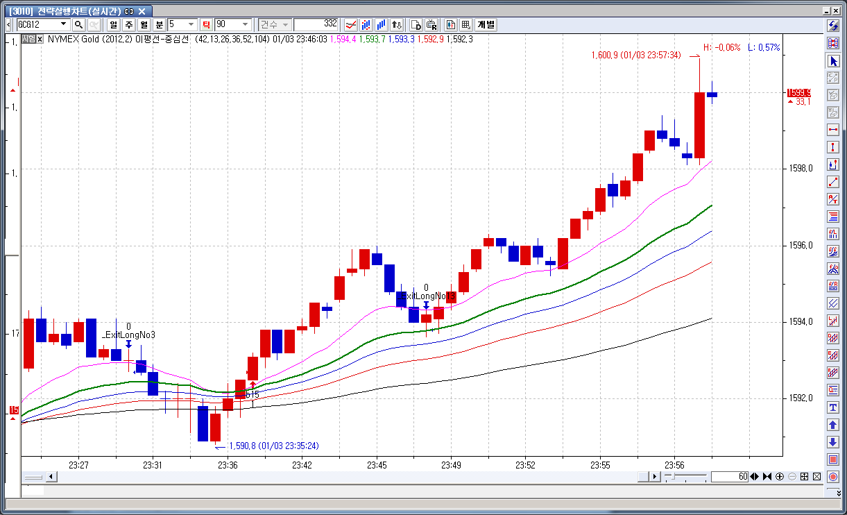The width and height of the screenshot is (847, 515).
Task: Click the red record circle icon
Action: [833, 477]
